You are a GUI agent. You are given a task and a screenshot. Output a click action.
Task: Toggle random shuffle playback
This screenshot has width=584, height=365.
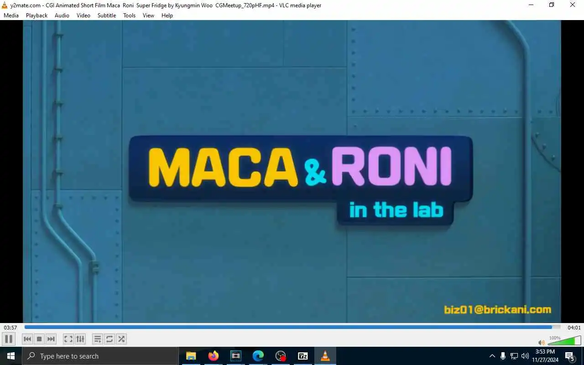point(121,339)
